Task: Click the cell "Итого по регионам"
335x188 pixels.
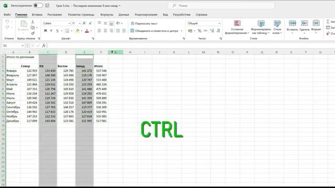Action: coord(20,57)
